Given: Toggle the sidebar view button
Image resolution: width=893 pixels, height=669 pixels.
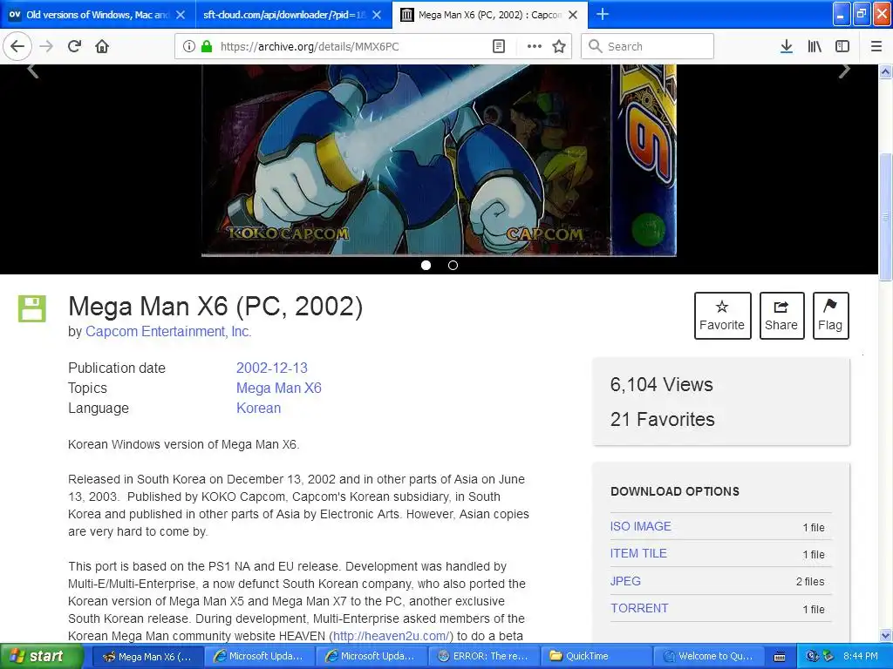Looking at the screenshot, I should pos(842,46).
